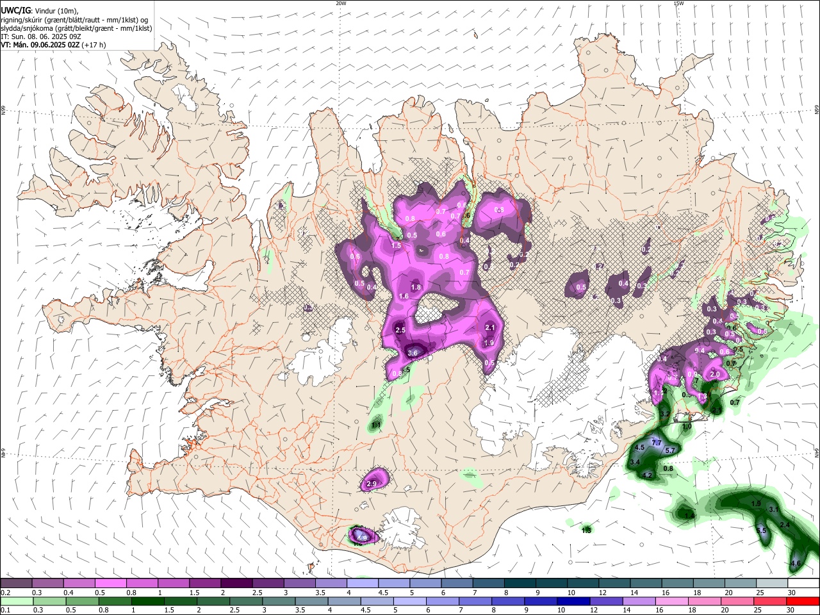Click the '20W' longitude label
Image resolution: width=820 pixels, height=615 pixels.
[x=341, y=3]
